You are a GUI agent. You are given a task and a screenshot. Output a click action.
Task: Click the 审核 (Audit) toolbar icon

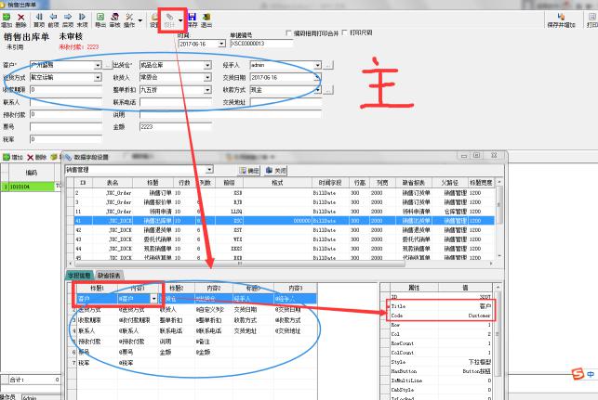[115, 19]
